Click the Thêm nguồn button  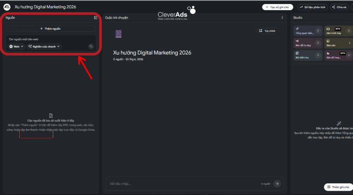(x=51, y=29)
